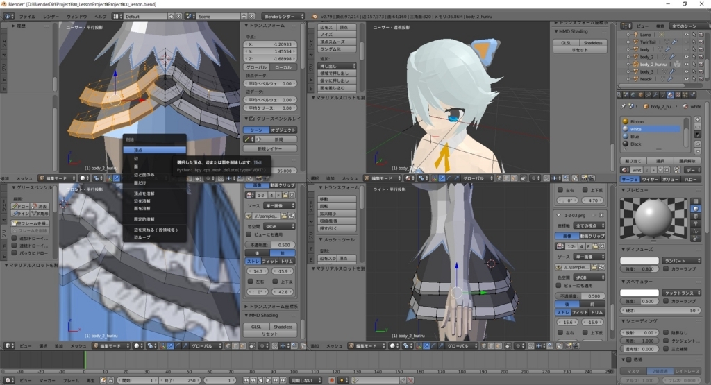Select the Ribbon material in the slot list
The height and width of the screenshot is (385, 711).
653,121
